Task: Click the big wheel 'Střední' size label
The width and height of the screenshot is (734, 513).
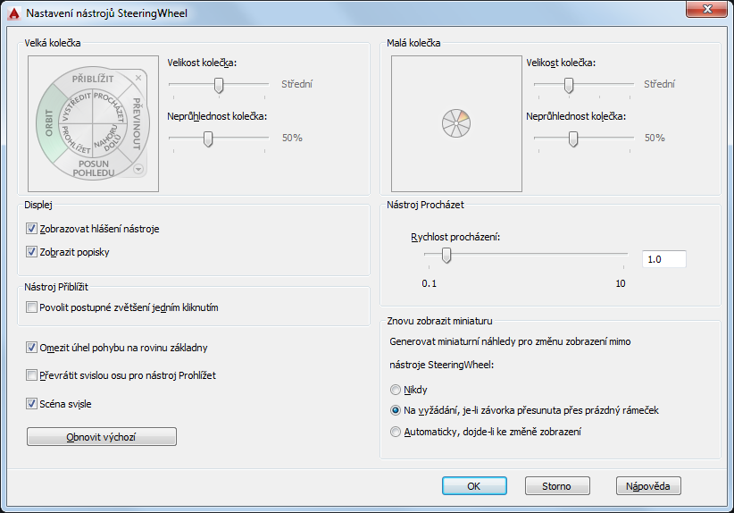Action: [296, 84]
